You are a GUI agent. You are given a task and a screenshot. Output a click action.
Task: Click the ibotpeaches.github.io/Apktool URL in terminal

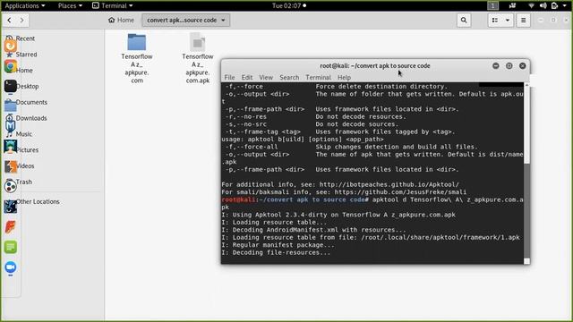coord(389,184)
